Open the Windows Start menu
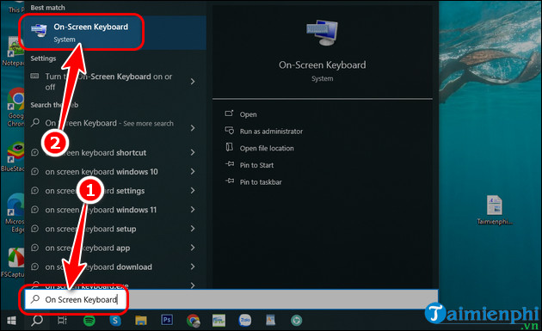 point(11,321)
